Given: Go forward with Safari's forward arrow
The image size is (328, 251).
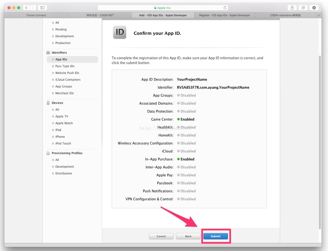Looking at the screenshot, I should tap(33, 8).
